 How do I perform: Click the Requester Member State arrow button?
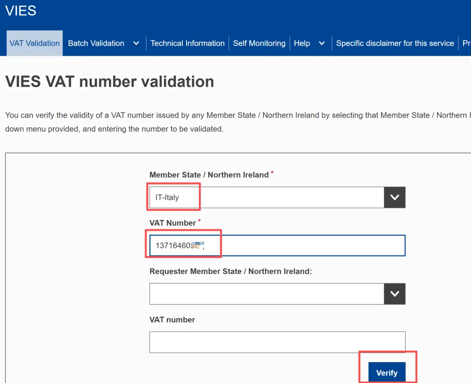click(x=395, y=294)
